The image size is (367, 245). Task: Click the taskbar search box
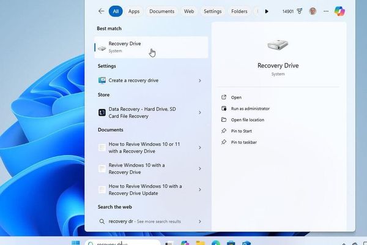(x=123, y=243)
